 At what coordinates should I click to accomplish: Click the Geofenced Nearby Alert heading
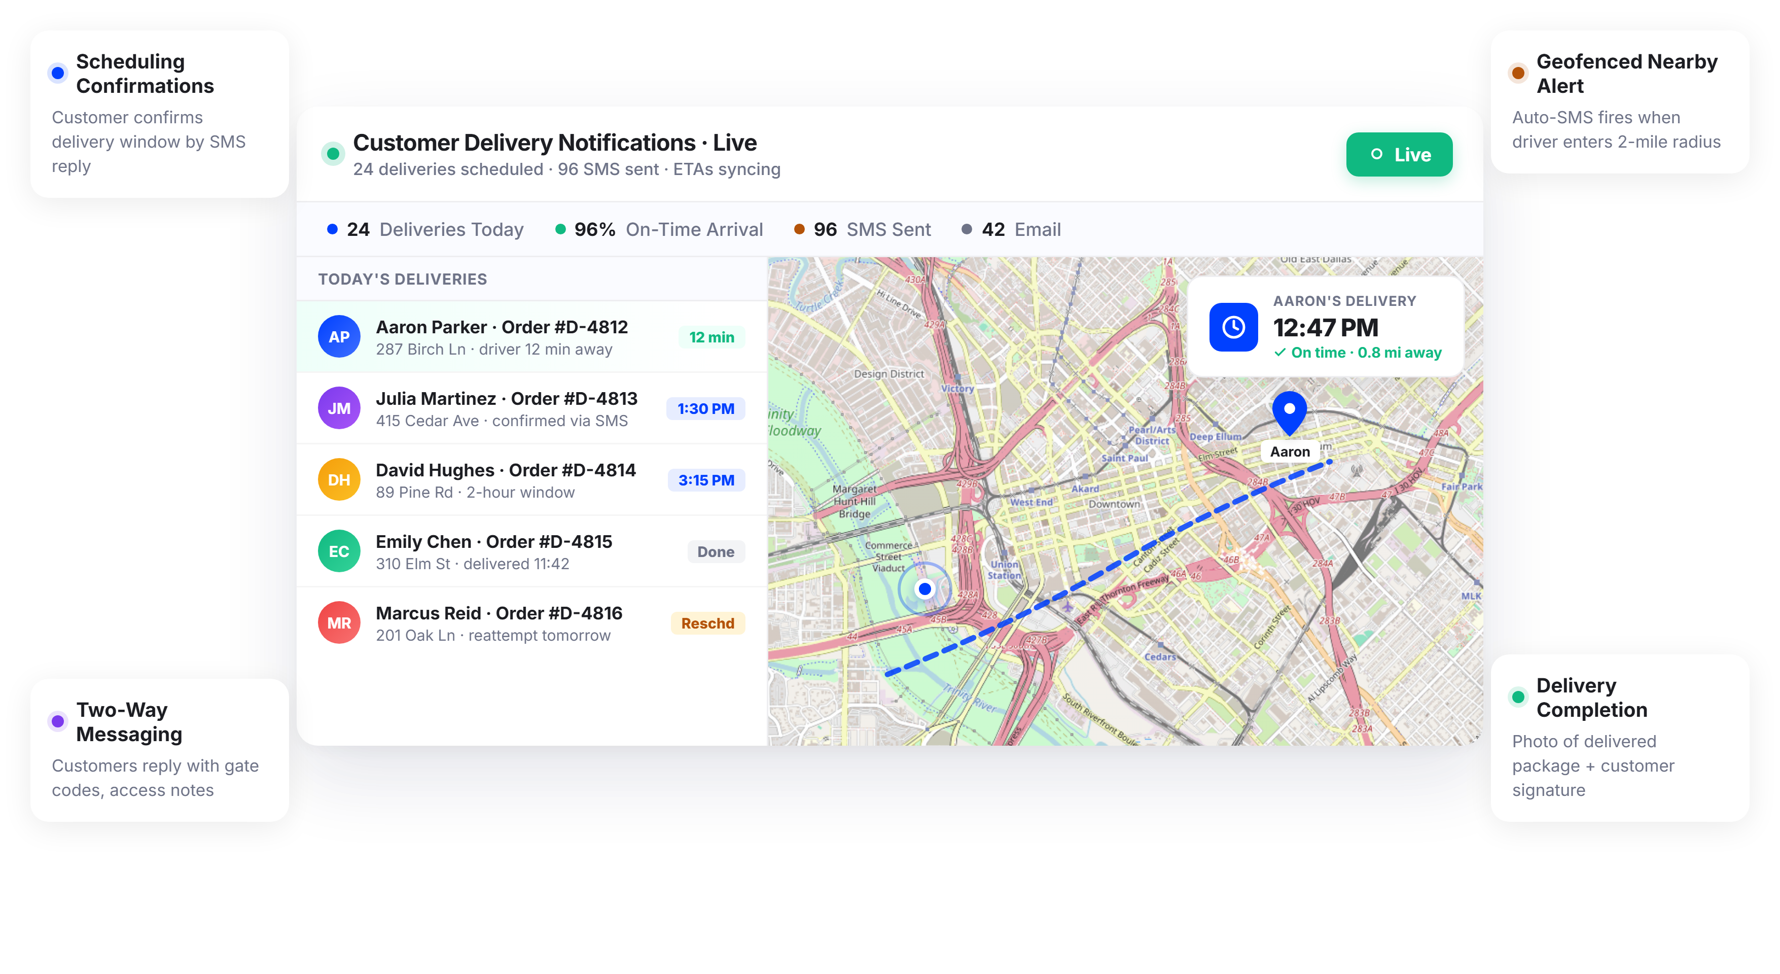click(1627, 73)
